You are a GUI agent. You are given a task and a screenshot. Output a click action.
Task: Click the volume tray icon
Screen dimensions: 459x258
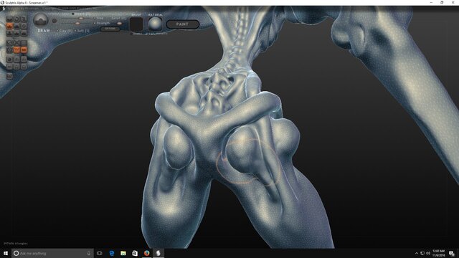428,253
